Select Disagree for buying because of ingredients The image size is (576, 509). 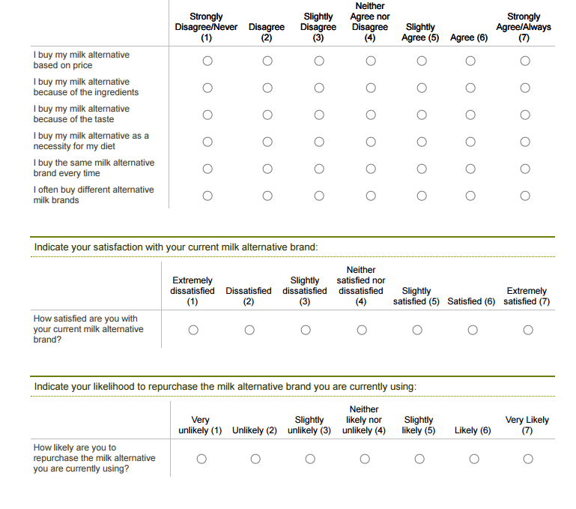[267, 88]
